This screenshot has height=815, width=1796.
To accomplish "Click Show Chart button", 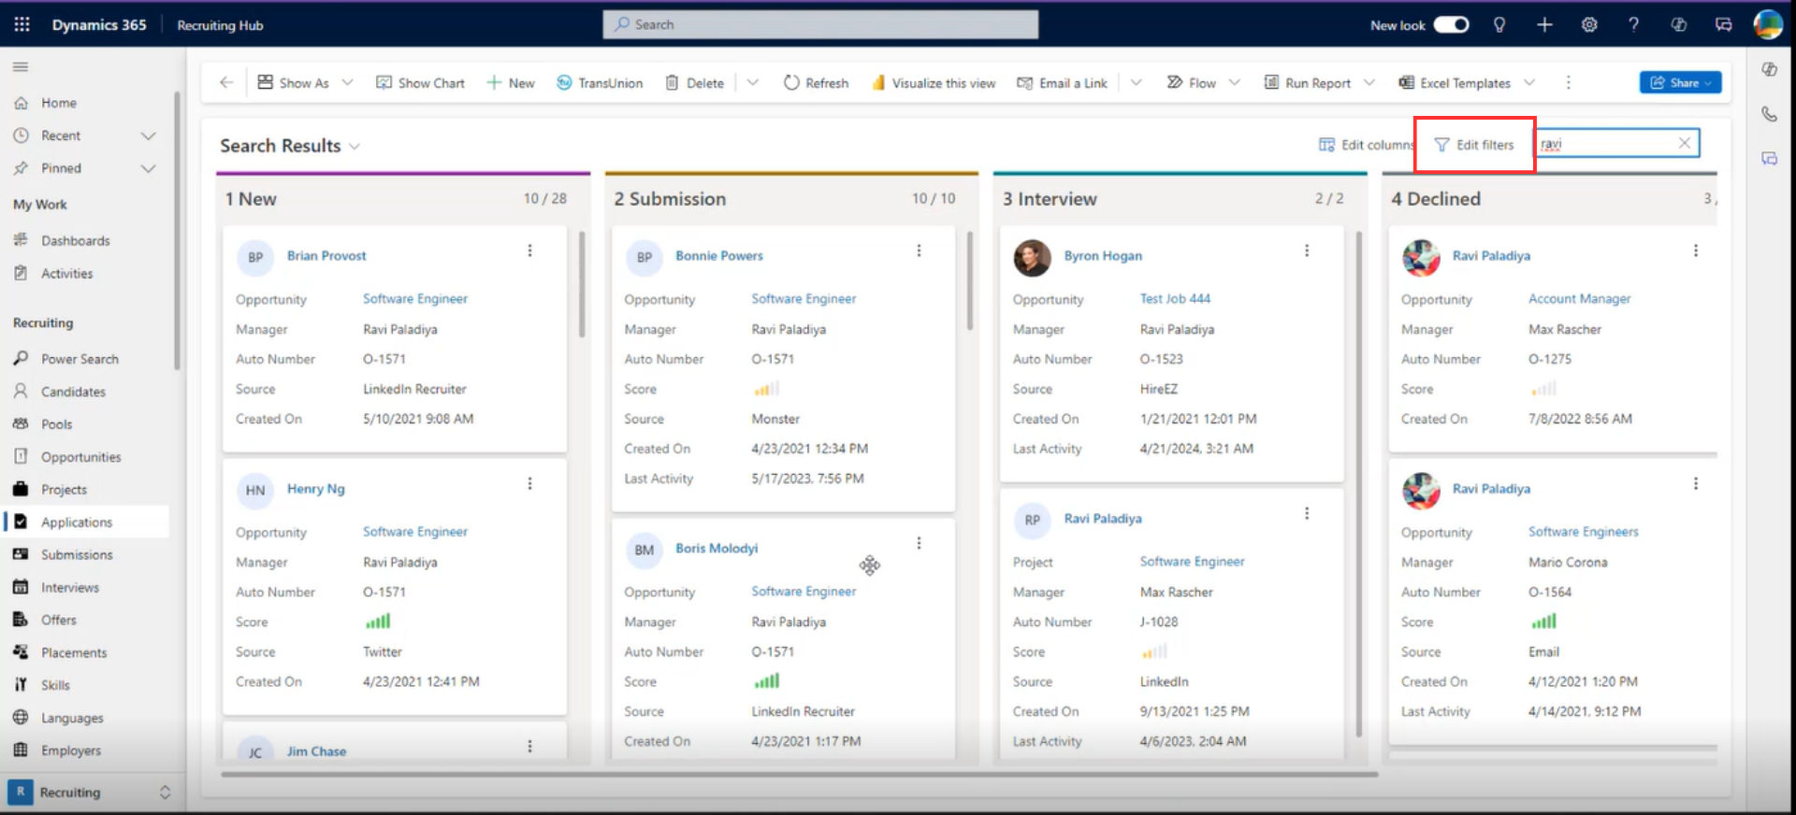I will click(420, 82).
